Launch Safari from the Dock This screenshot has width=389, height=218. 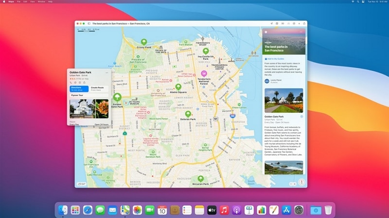pos(88,210)
